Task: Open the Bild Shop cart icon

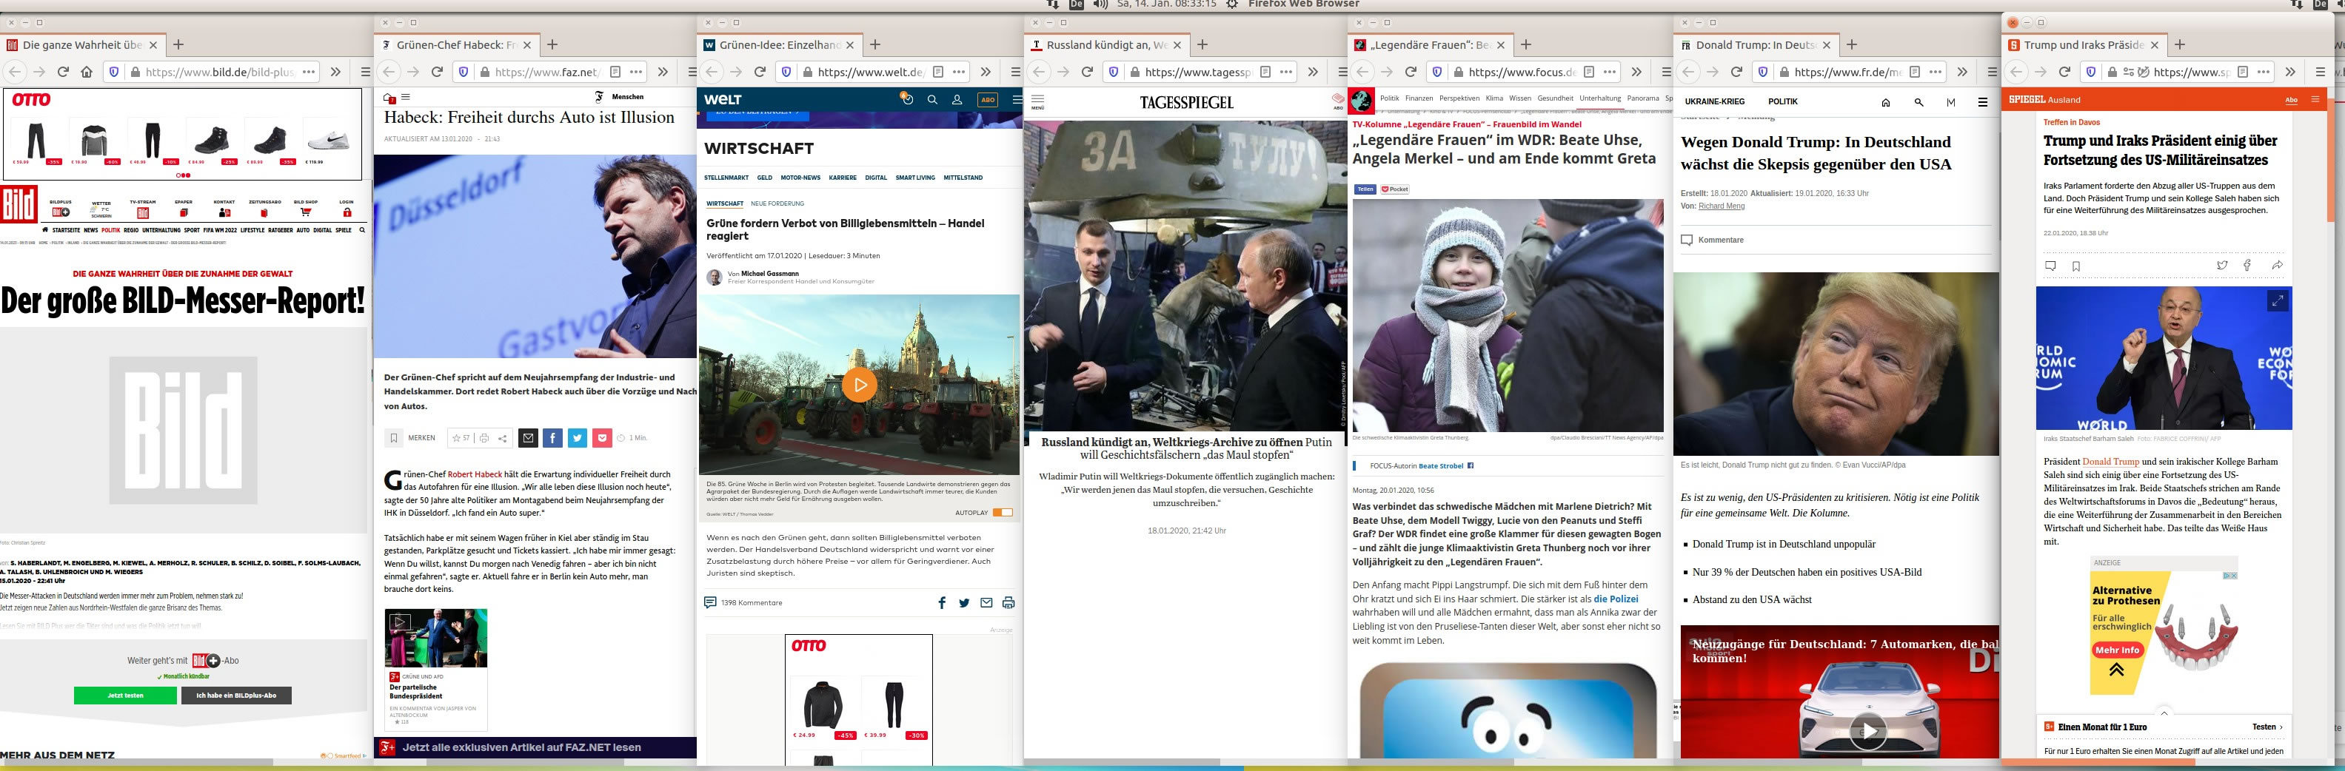Action: 306,213
